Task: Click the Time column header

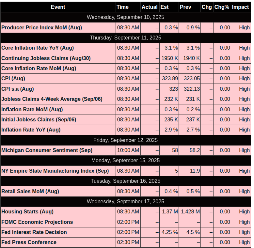Action: [122, 7]
